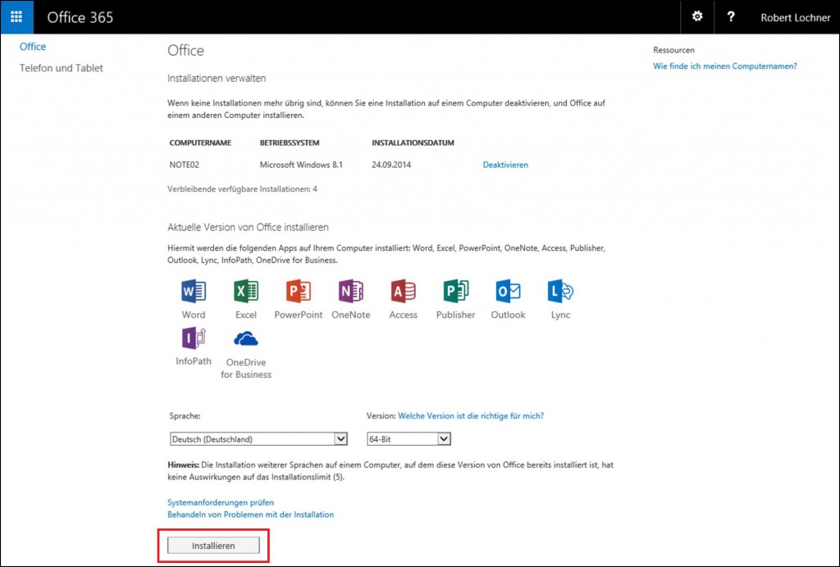Click the OneDrive for Business icon
The width and height of the screenshot is (840, 567).
coord(245,337)
